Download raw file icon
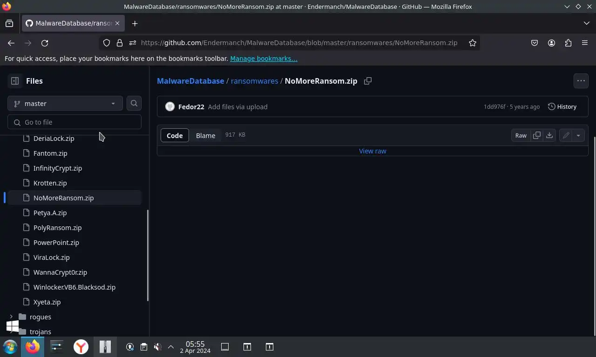The width and height of the screenshot is (596, 357). (x=549, y=135)
